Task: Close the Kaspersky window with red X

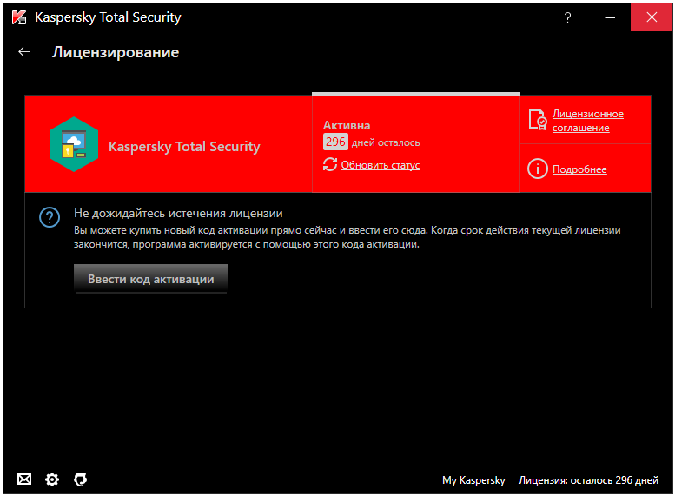Action: (650, 17)
